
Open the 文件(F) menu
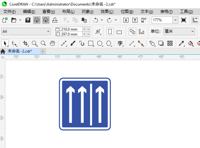coord(9,11)
